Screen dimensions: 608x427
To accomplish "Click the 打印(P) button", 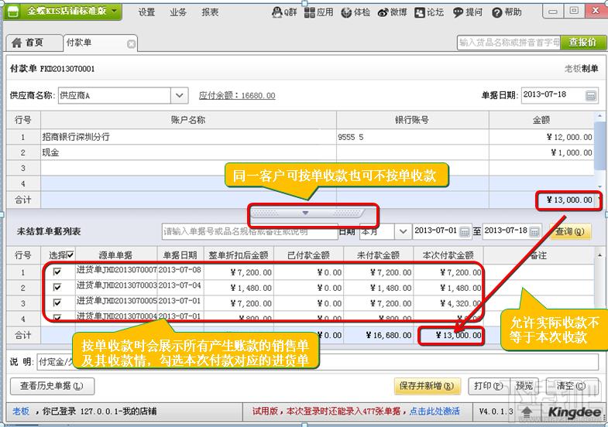I will click(489, 386).
